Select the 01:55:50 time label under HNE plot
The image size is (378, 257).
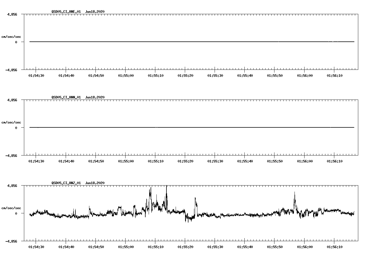[x=275, y=76]
